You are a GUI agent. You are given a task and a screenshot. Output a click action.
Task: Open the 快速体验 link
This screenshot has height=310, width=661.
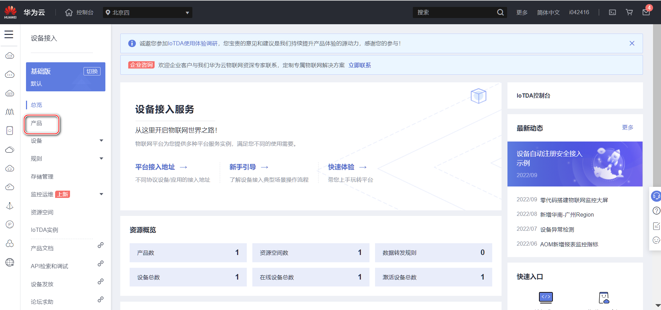341,167
